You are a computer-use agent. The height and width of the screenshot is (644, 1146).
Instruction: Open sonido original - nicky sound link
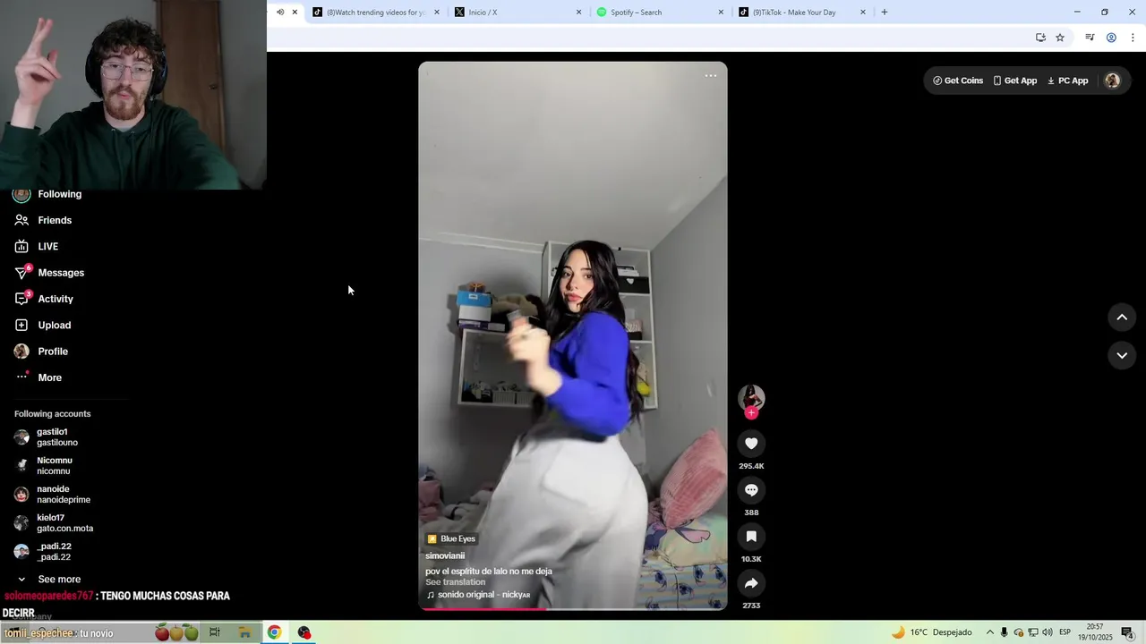pos(478,595)
